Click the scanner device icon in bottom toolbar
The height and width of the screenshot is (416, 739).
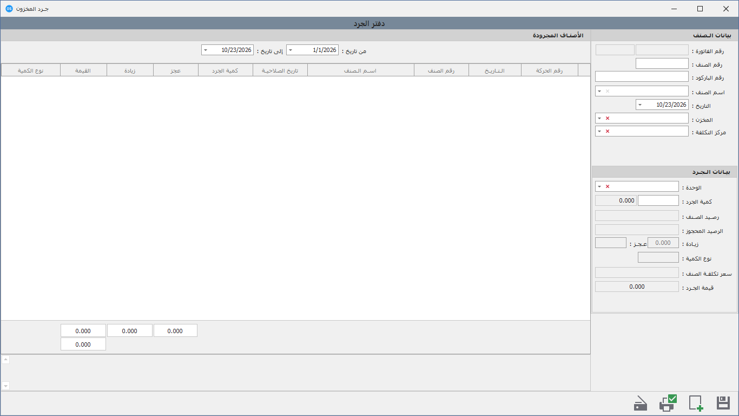pos(641,404)
